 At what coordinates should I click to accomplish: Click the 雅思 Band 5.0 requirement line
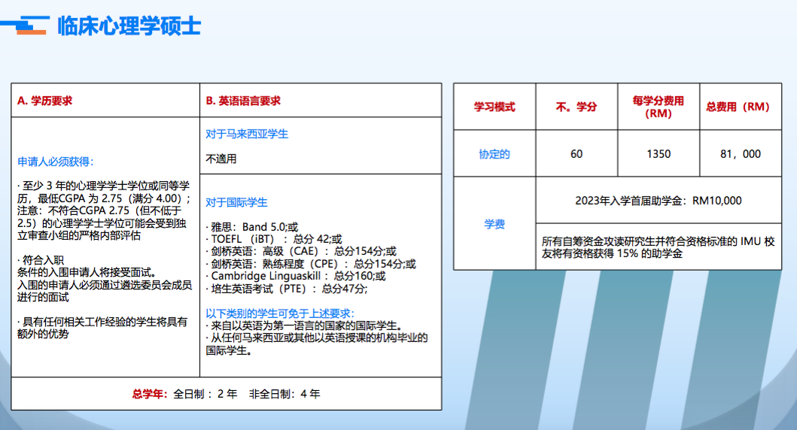click(253, 226)
